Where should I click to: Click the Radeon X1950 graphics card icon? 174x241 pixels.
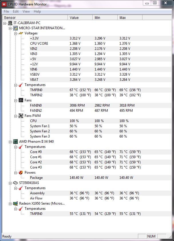point(15,203)
